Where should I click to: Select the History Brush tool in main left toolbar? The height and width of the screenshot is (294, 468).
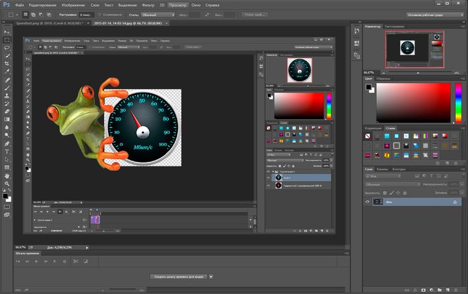point(7,104)
